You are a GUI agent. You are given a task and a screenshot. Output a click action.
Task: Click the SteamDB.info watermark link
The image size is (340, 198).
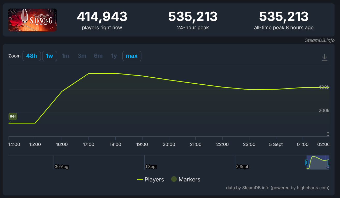[320, 40]
